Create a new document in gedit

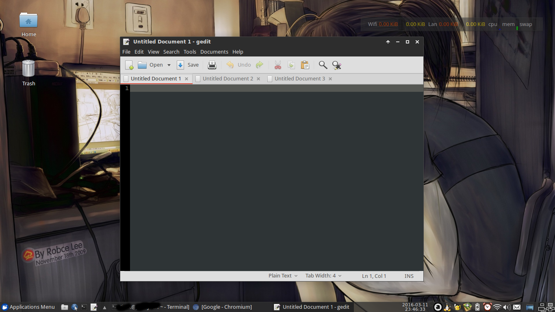pos(129,65)
